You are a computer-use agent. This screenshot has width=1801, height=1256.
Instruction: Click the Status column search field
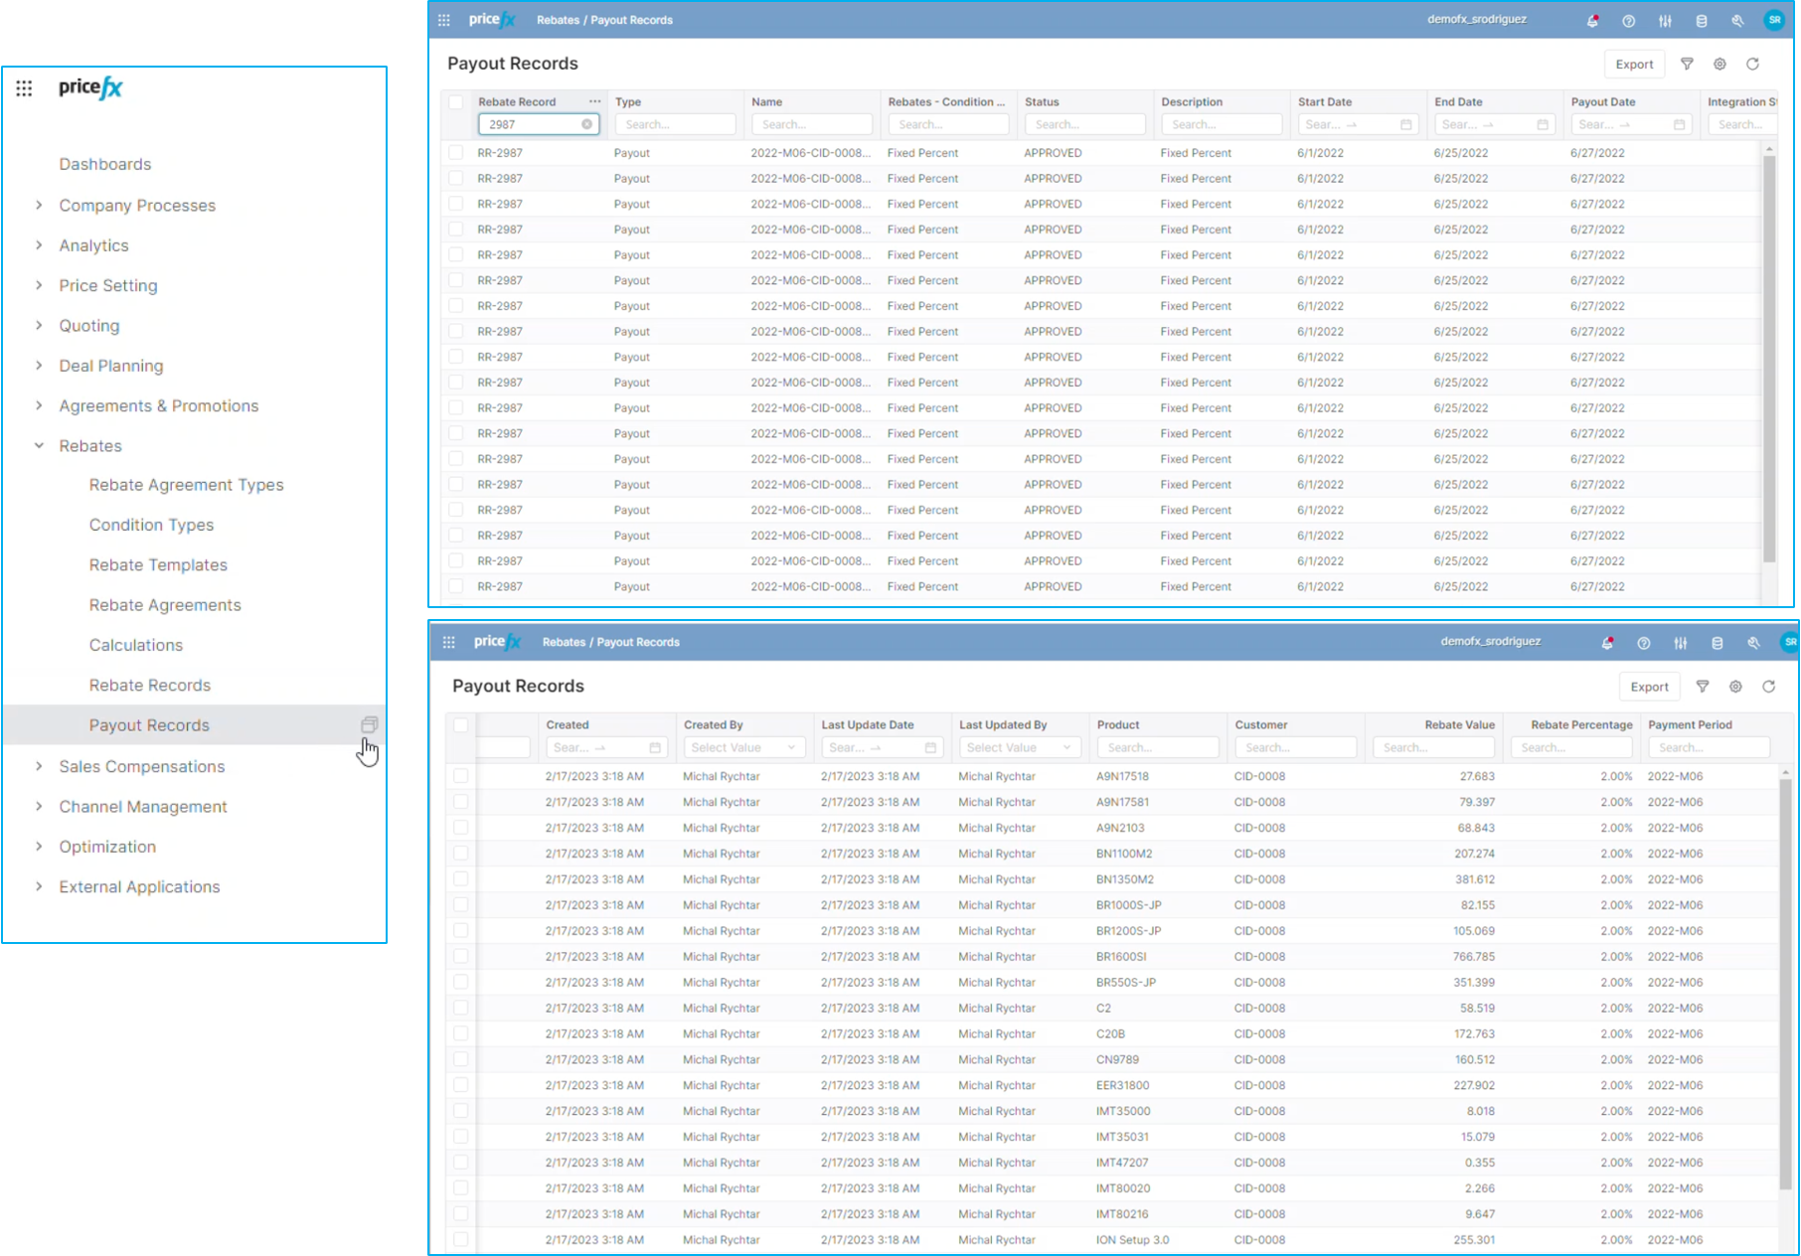coord(1084,124)
